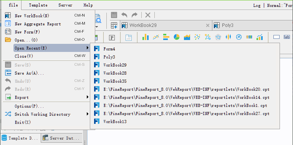
Task: Select the scatter chart icon
Action: (197, 37)
